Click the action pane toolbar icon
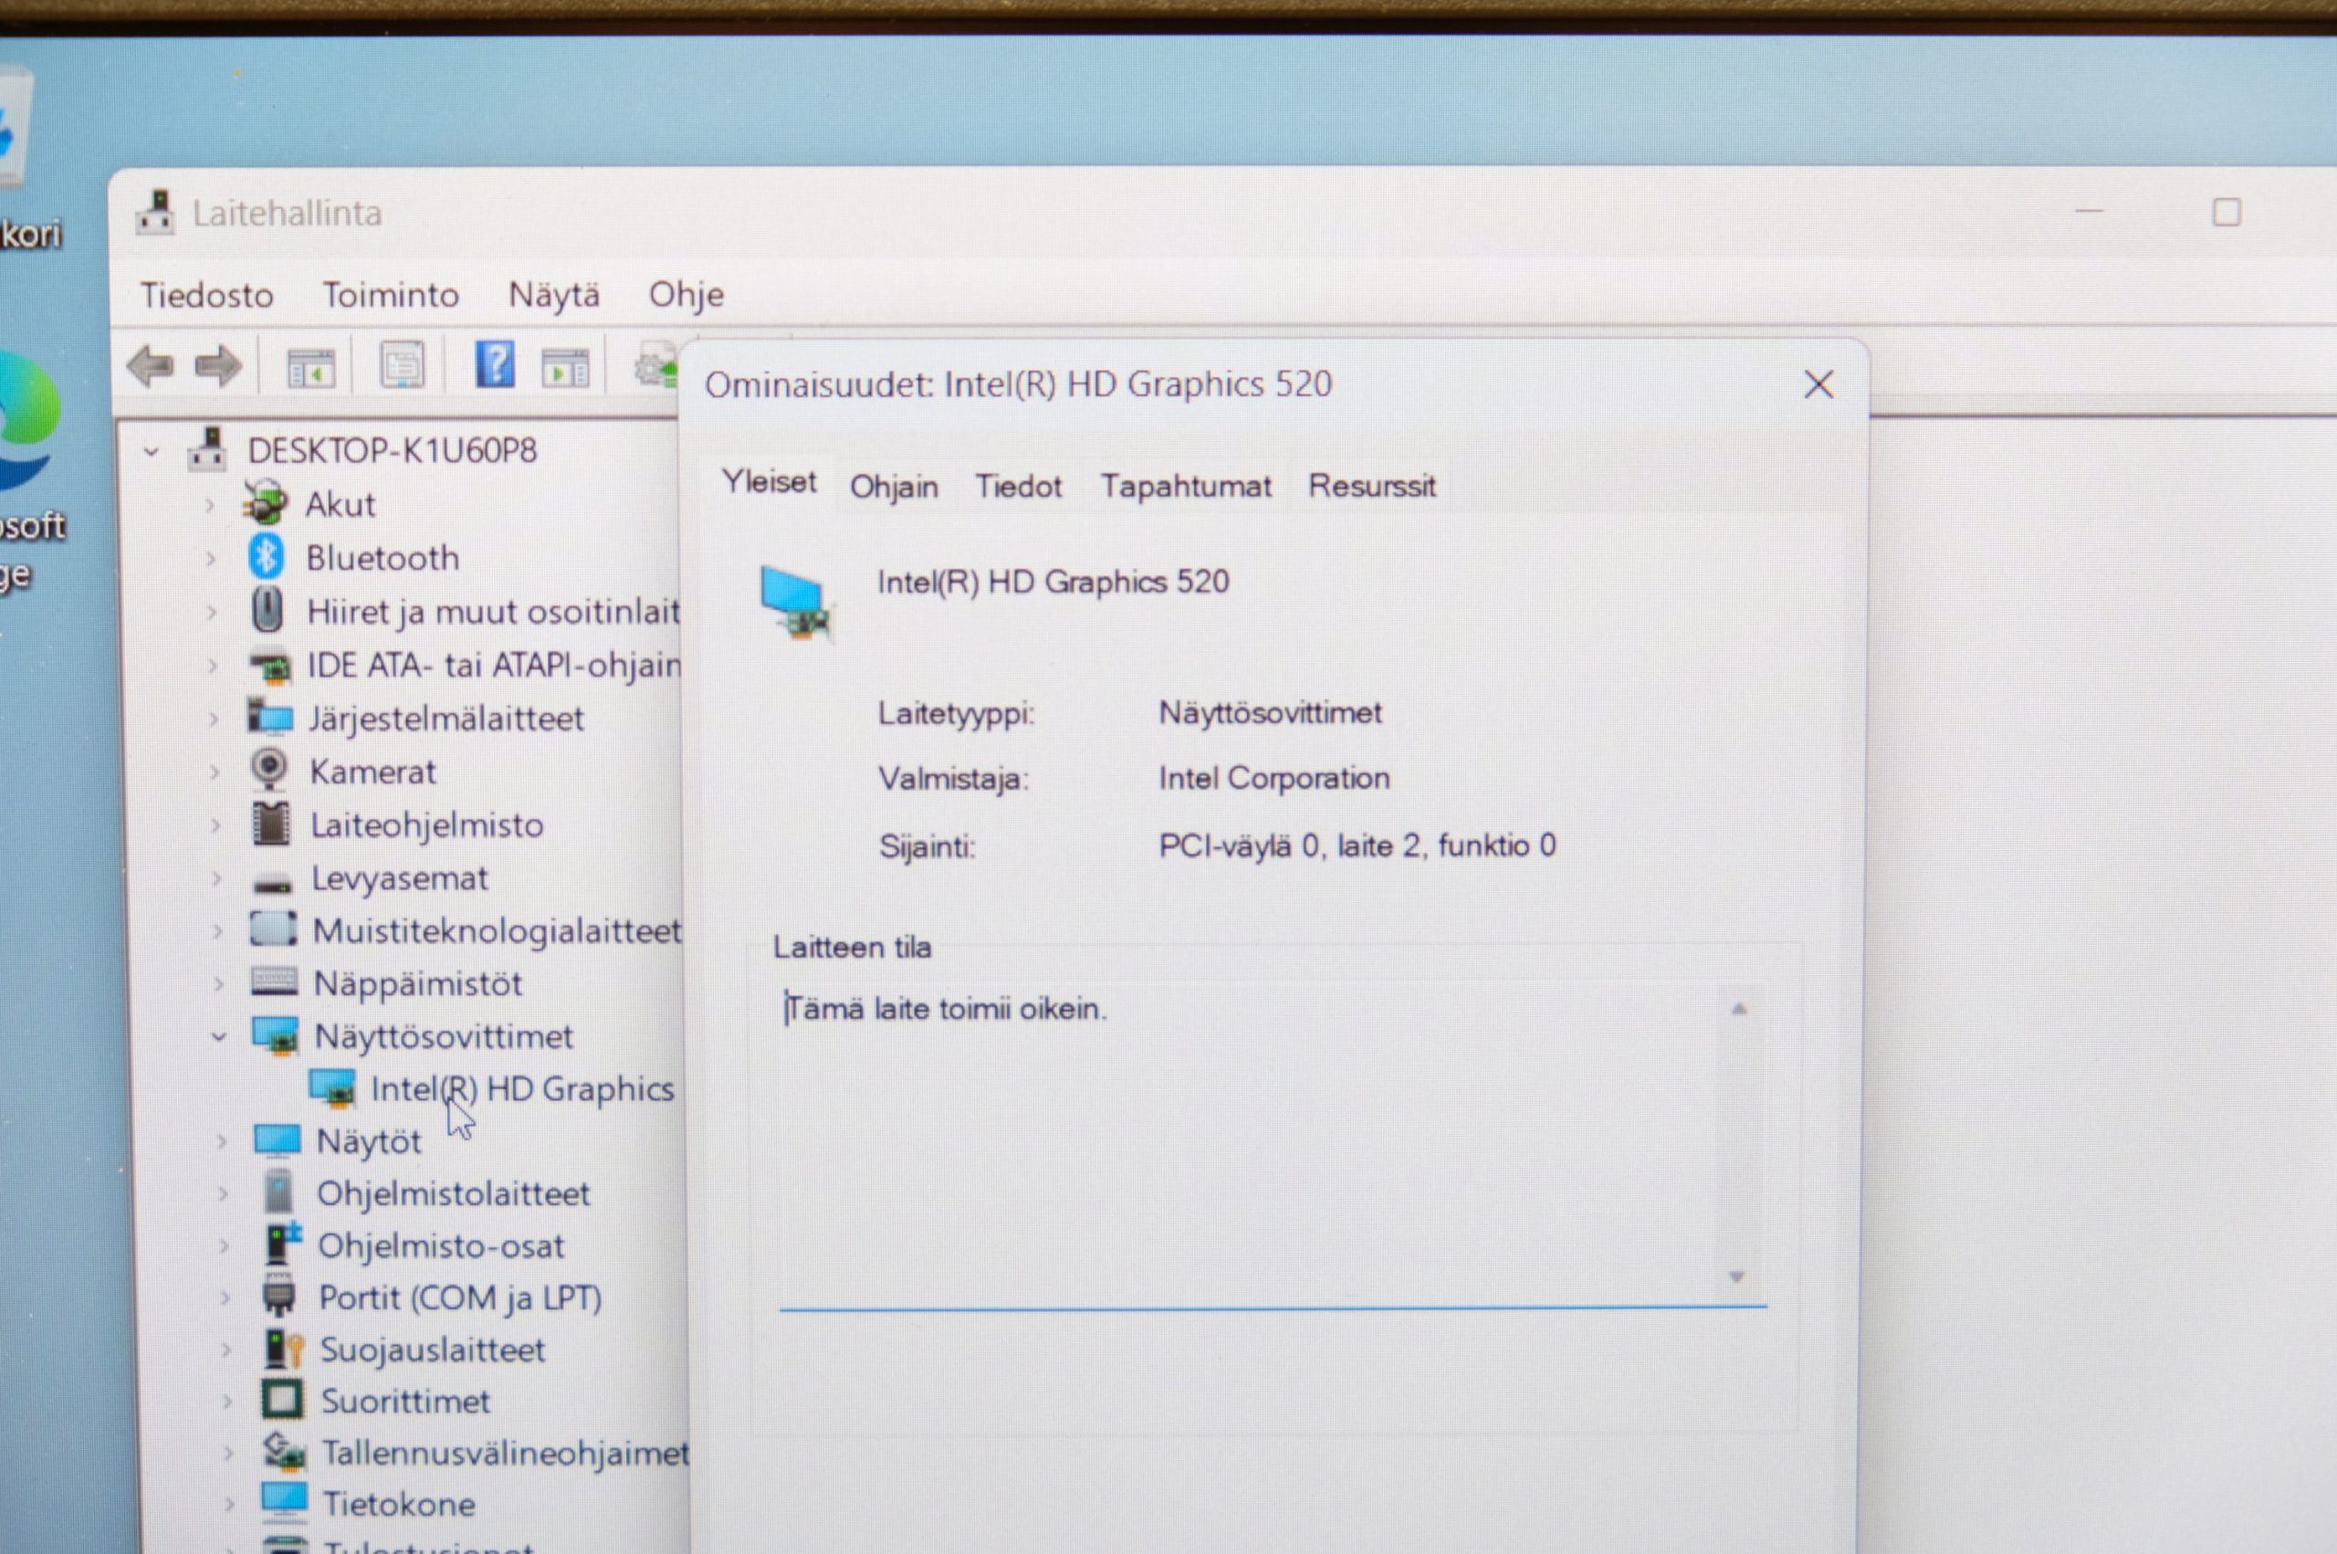 coord(566,369)
